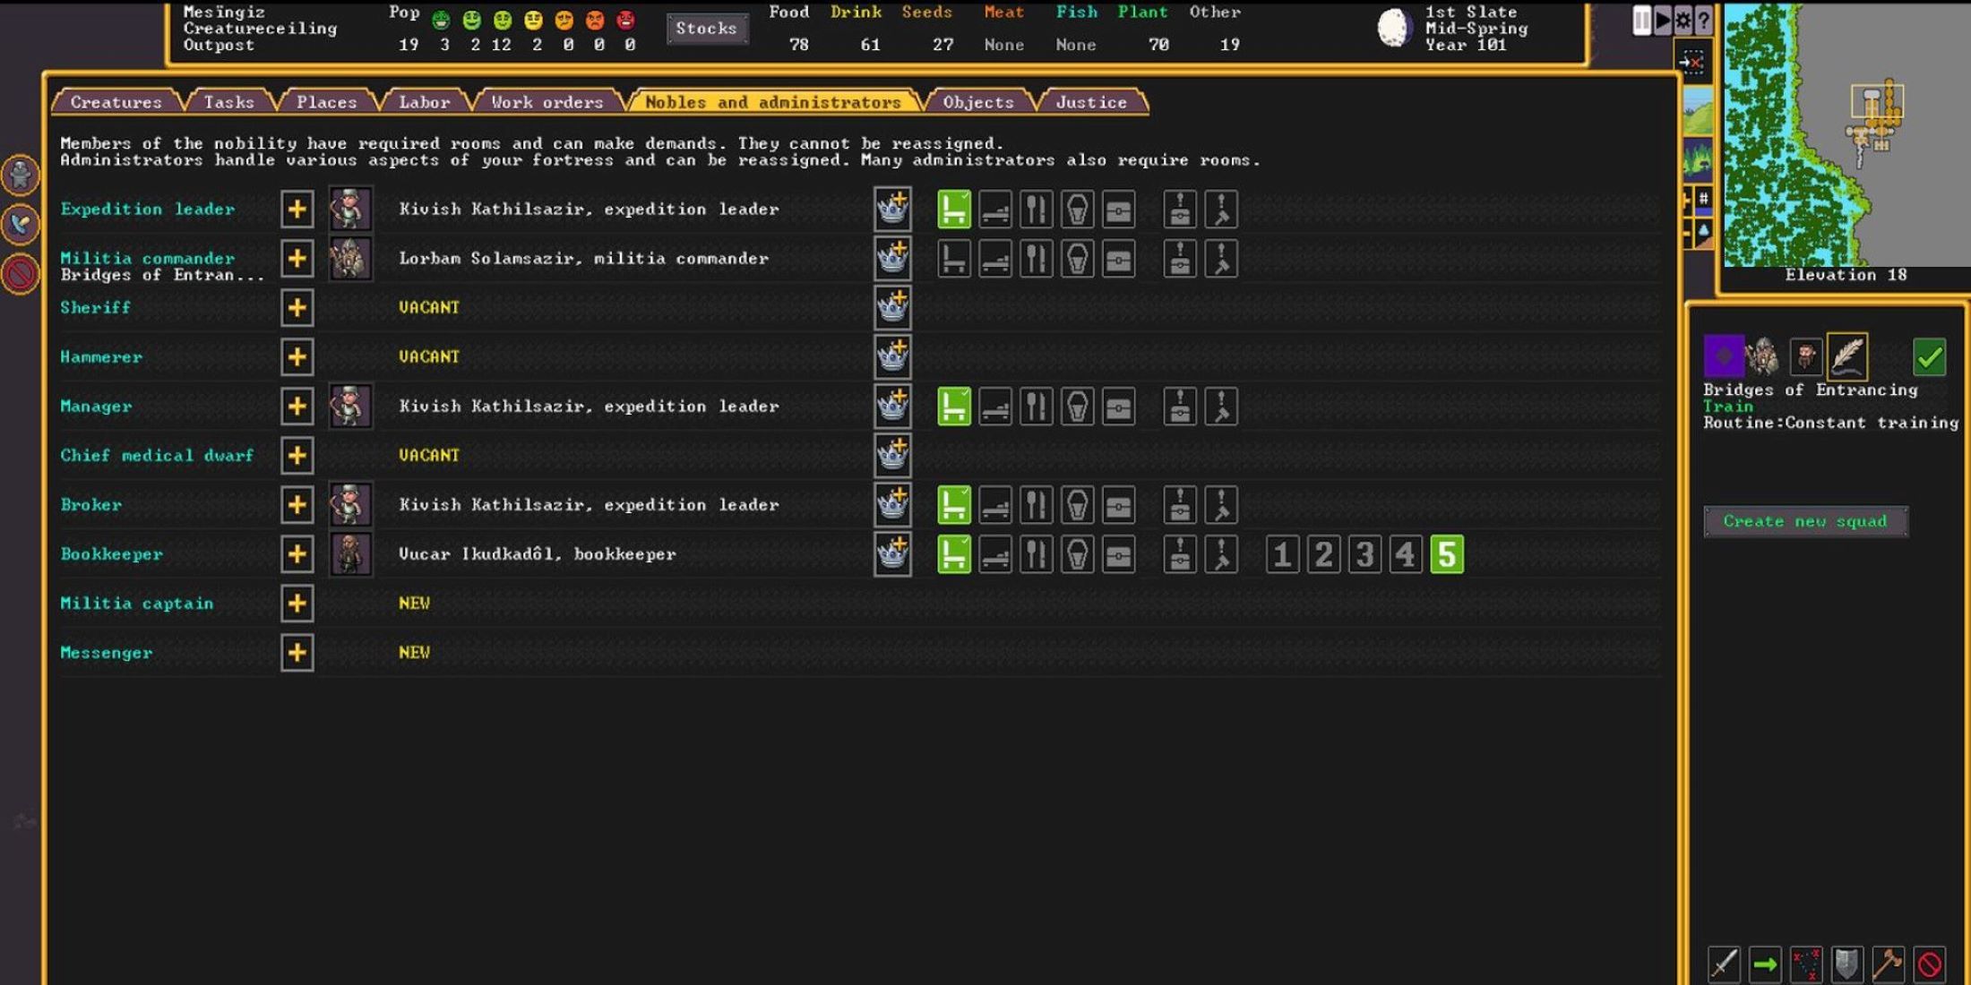
Task: Select the shield defend order icon
Action: click(1846, 964)
